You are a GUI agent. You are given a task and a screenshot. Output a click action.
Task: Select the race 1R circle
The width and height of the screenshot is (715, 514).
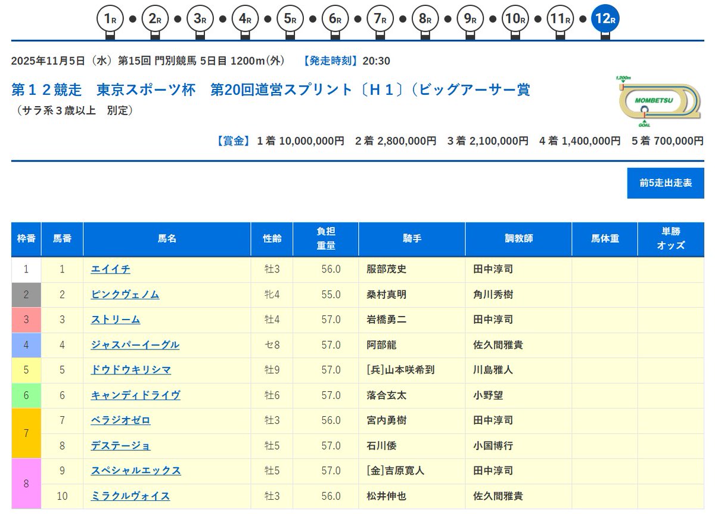(108, 18)
